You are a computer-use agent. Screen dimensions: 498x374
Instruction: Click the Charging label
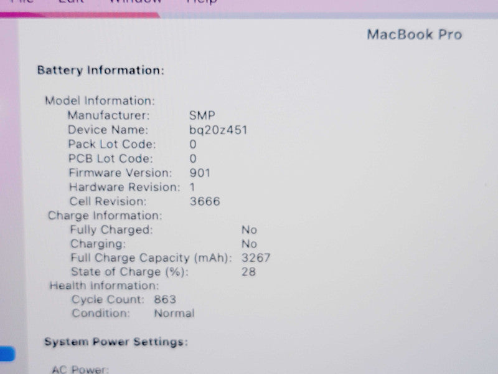[x=98, y=244]
